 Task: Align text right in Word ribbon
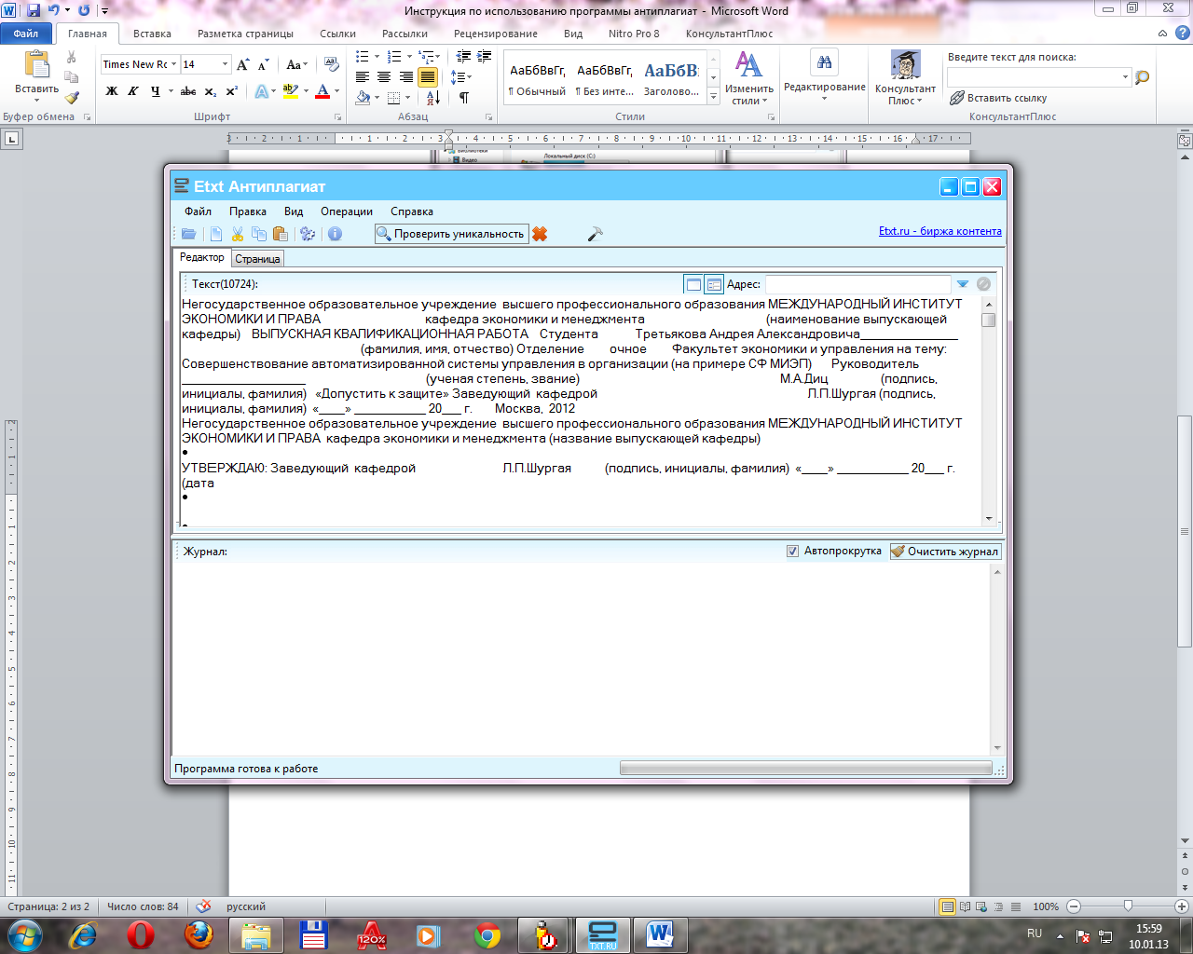[406, 77]
